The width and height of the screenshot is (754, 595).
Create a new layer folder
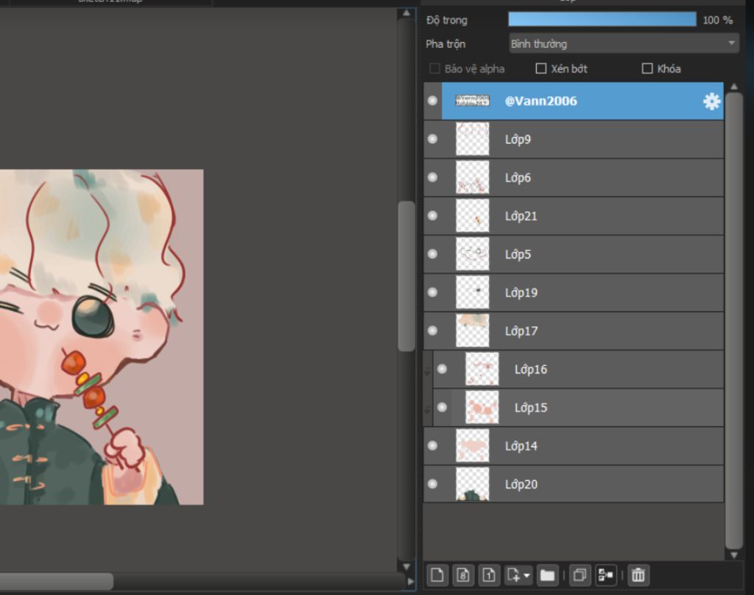click(x=547, y=575)
